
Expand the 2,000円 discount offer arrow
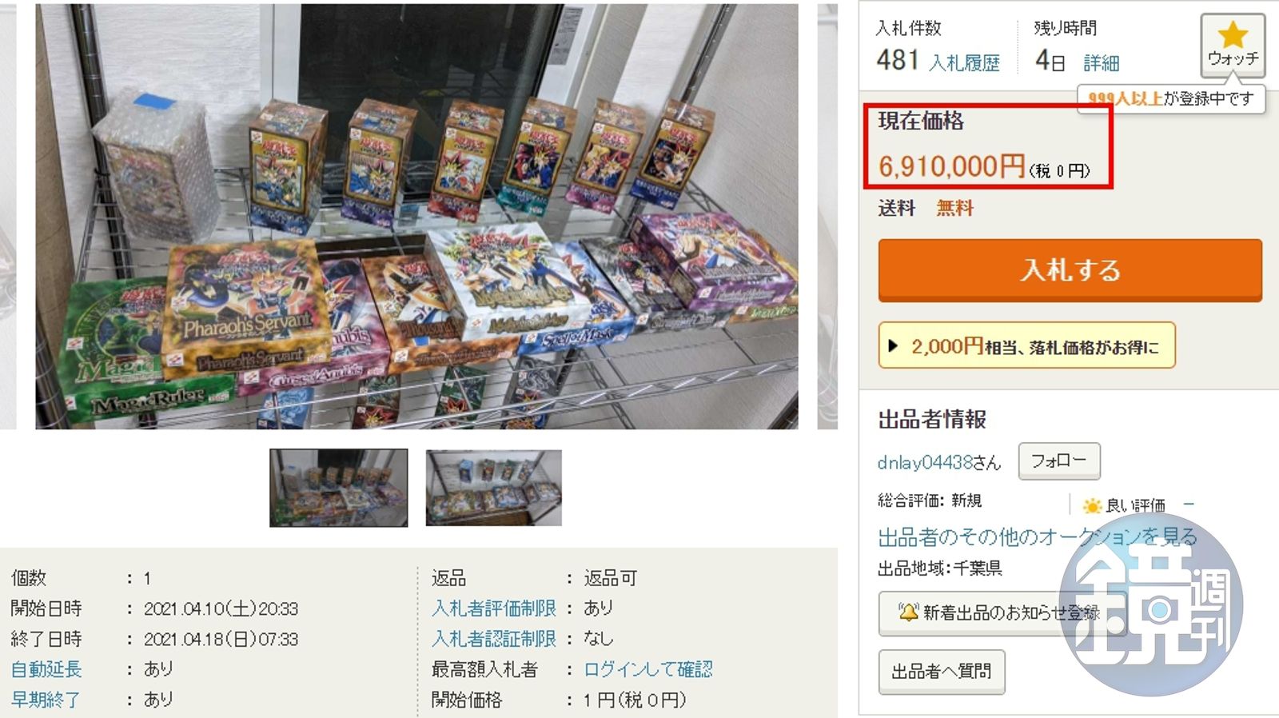pyautogui.click(x=893, y=346)
